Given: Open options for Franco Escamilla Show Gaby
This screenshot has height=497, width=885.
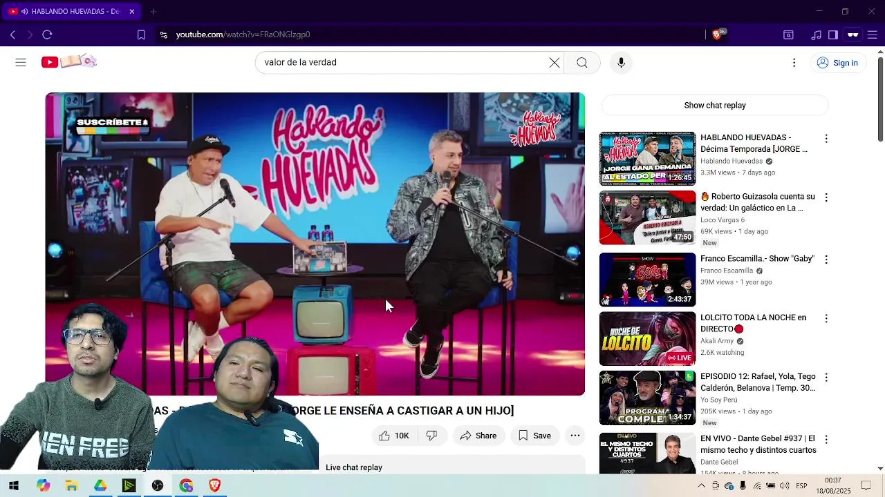Looking at the screenshot, I should [x=826, y=260].
